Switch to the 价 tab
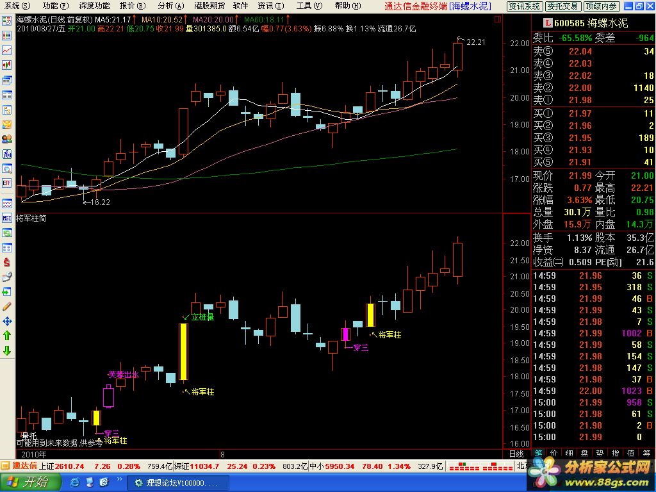Screen dimensions: 656x492 click(553, 454)
